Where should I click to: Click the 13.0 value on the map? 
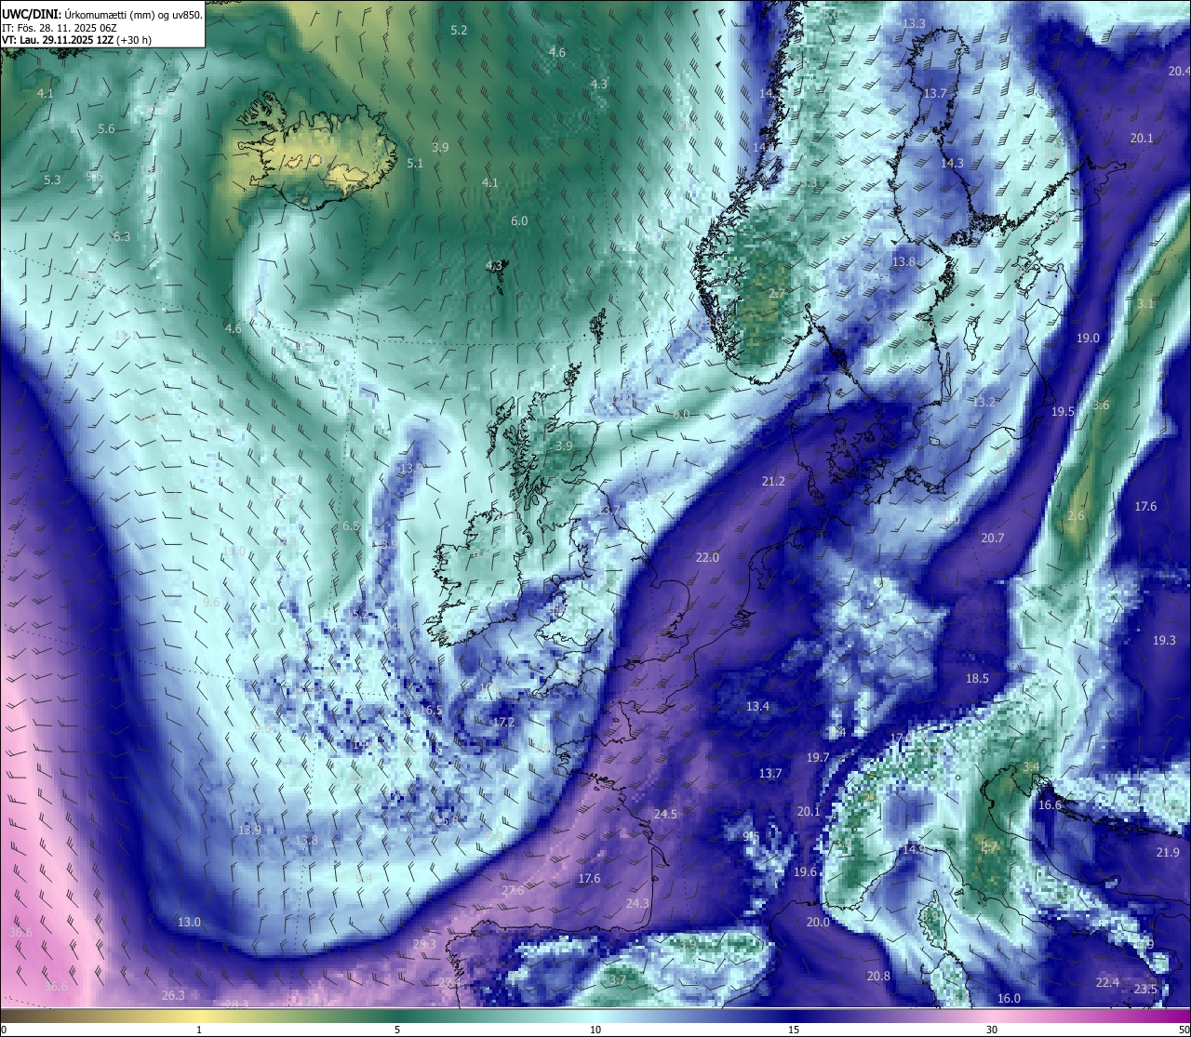point(189,923)
